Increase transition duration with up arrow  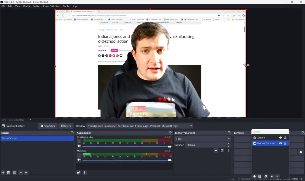coord(229,144)
